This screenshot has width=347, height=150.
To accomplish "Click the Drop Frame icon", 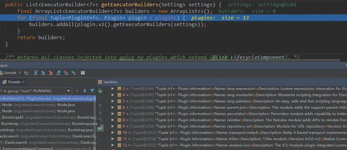I will (x=66, y=73).
